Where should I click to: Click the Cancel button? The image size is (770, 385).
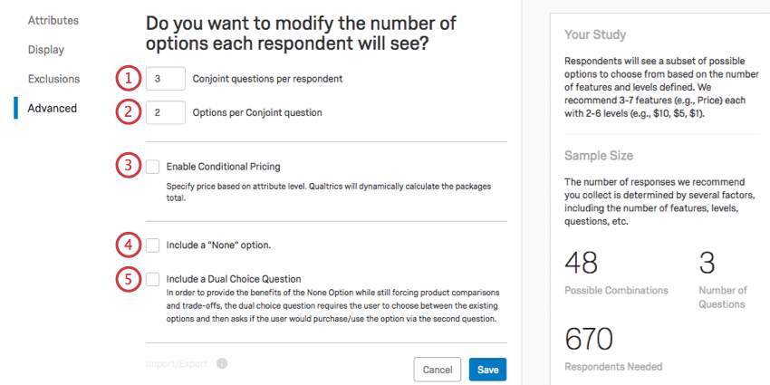438,370
